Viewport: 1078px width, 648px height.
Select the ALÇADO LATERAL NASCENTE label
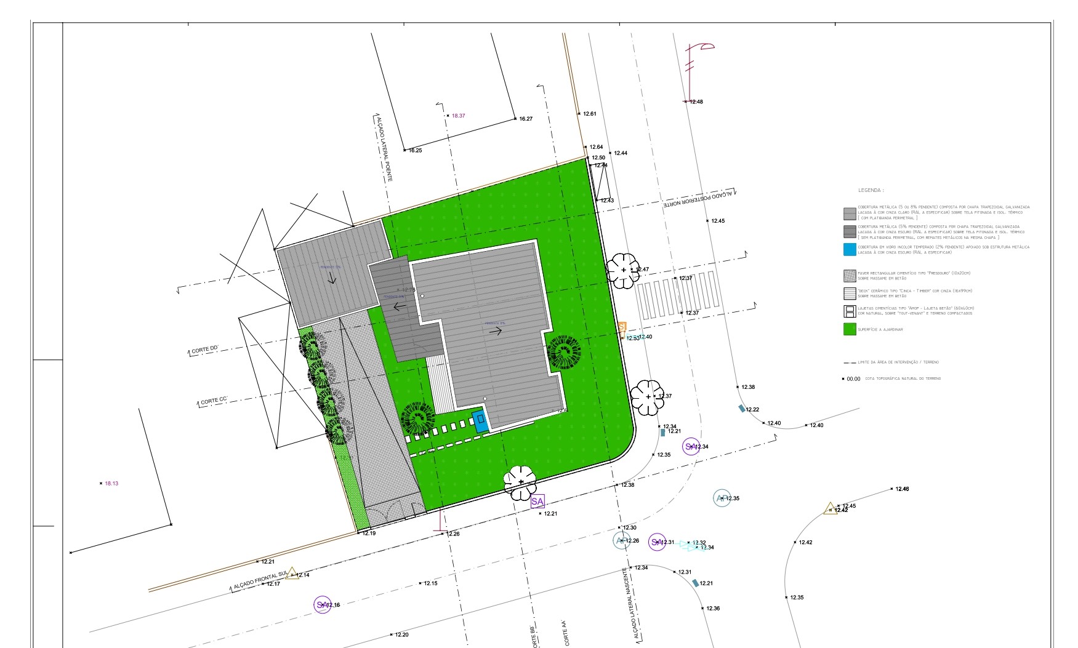[631, 604]
